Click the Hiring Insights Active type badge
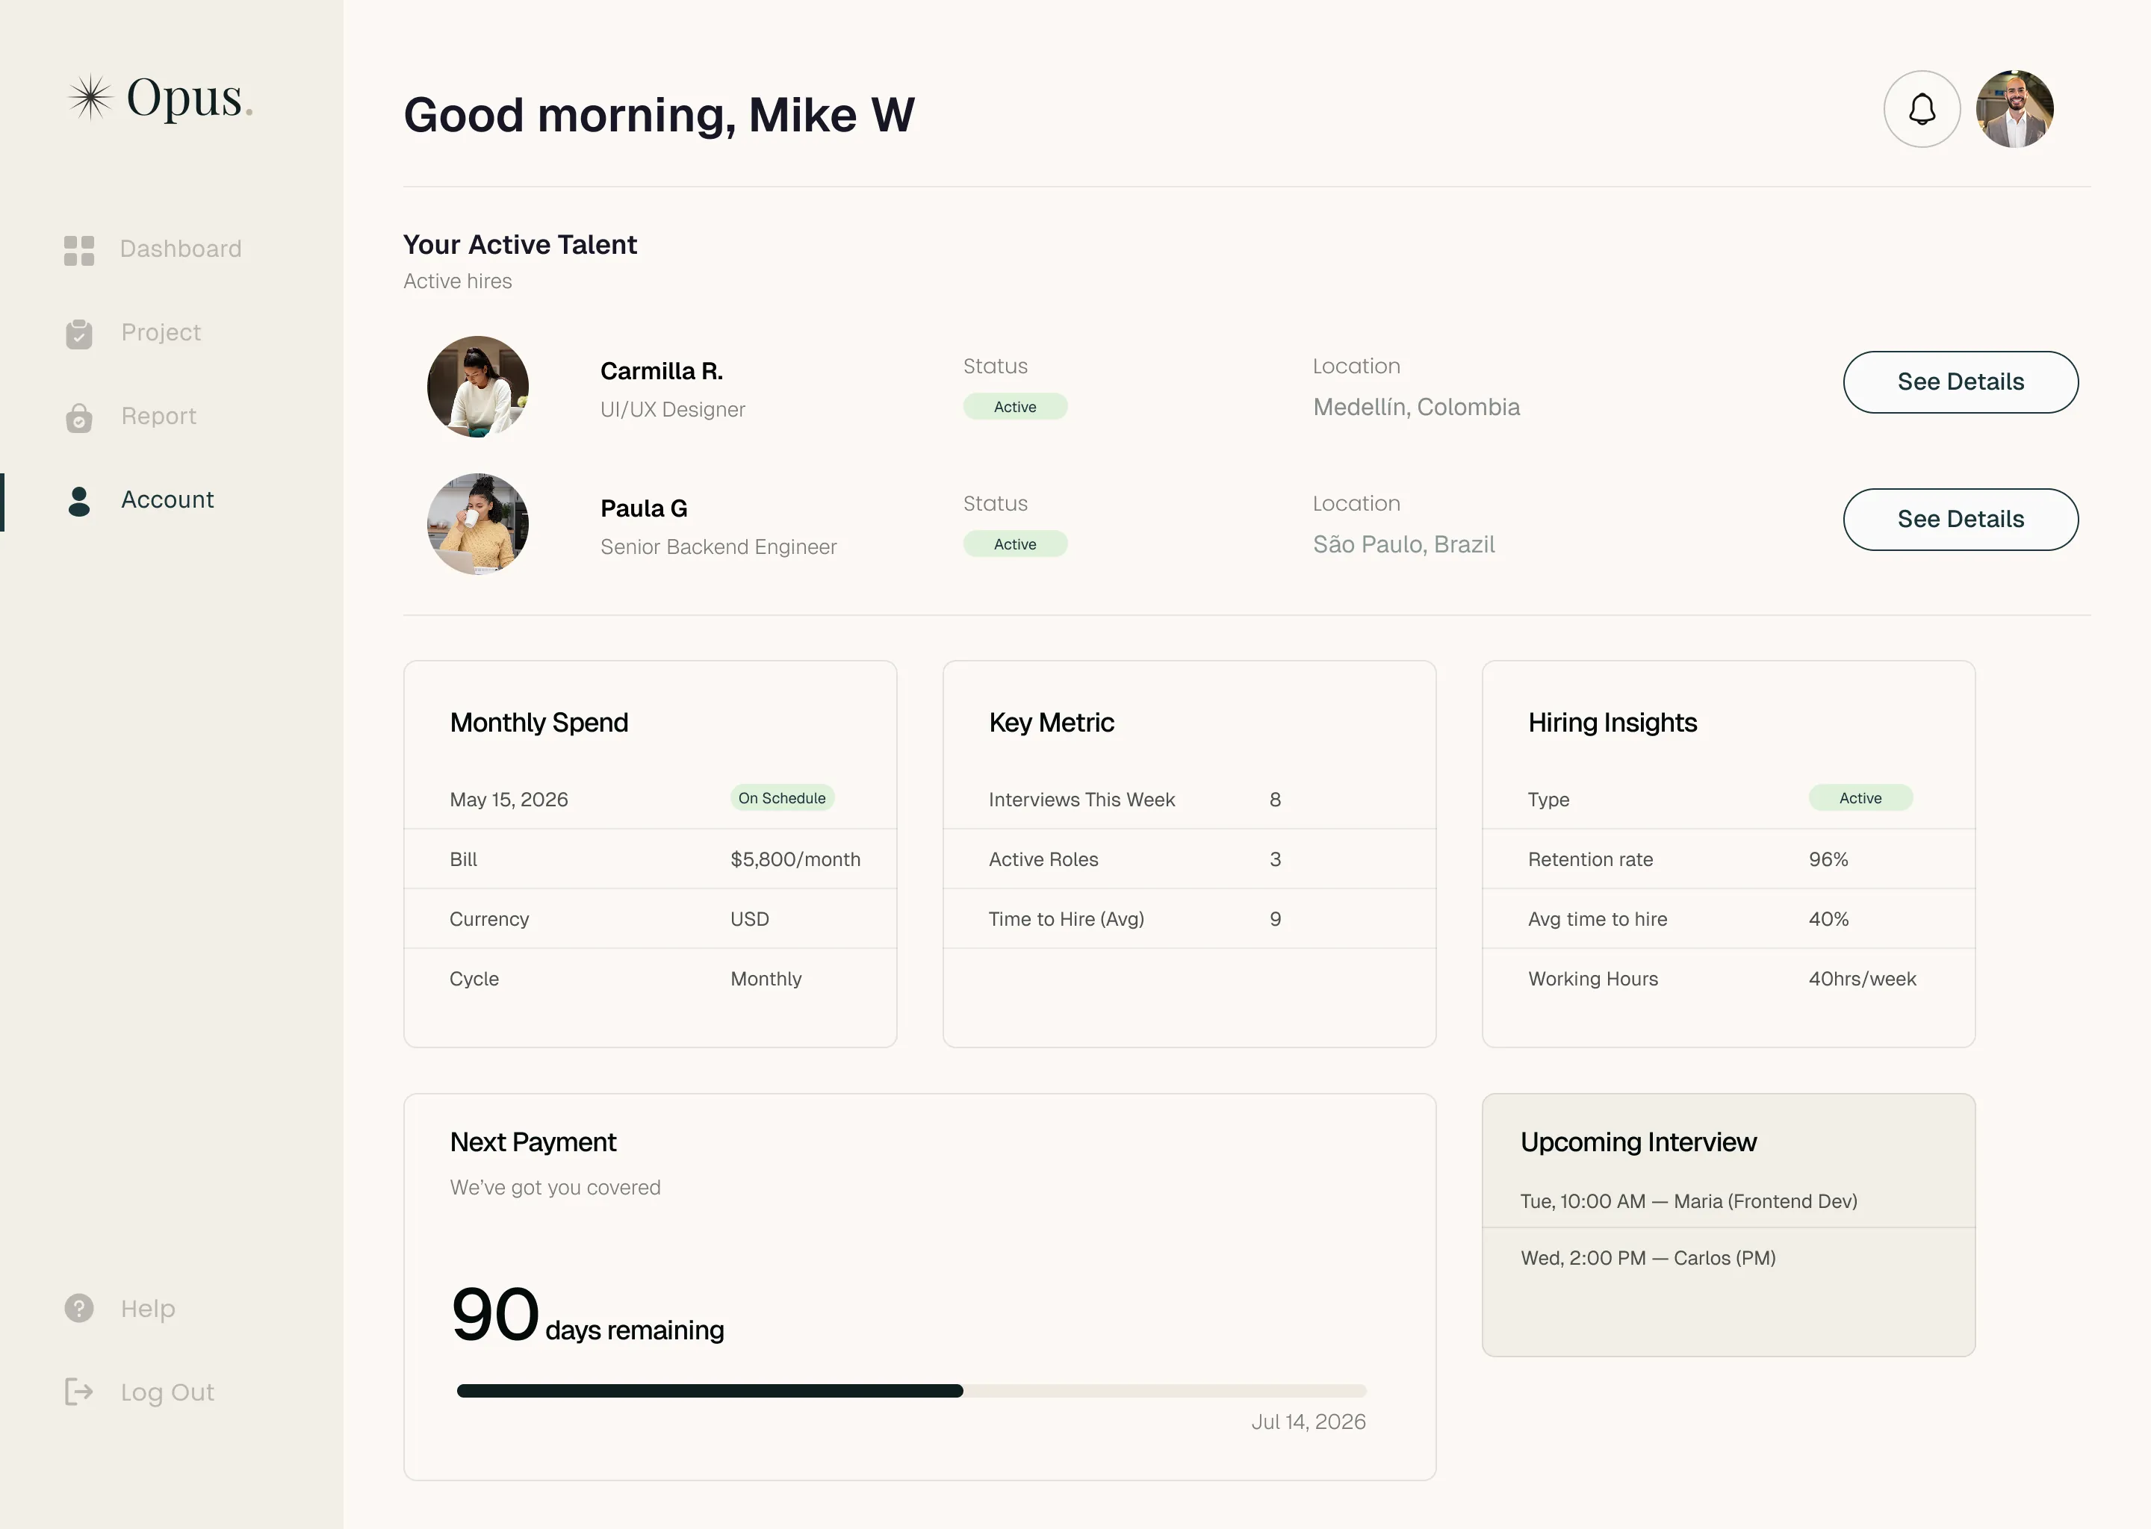 1860,798
